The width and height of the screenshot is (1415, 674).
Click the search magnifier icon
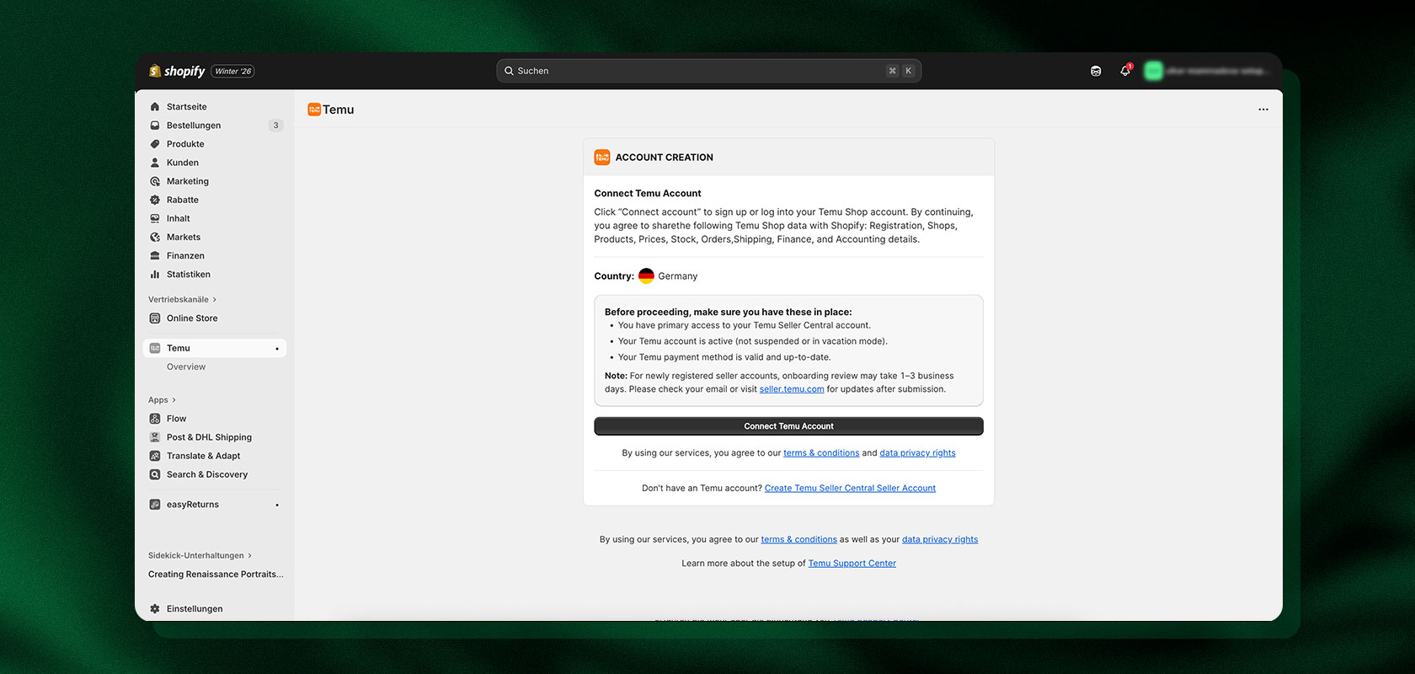coord(509,71)
